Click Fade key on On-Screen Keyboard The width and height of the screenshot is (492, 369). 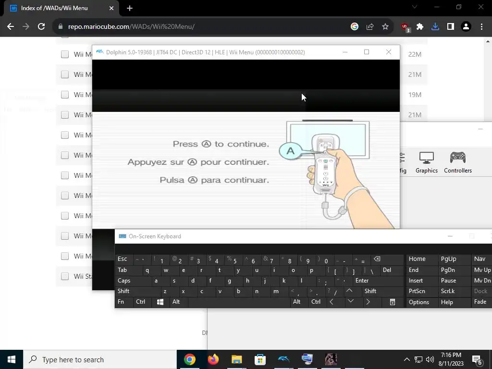tap(482, 302)
